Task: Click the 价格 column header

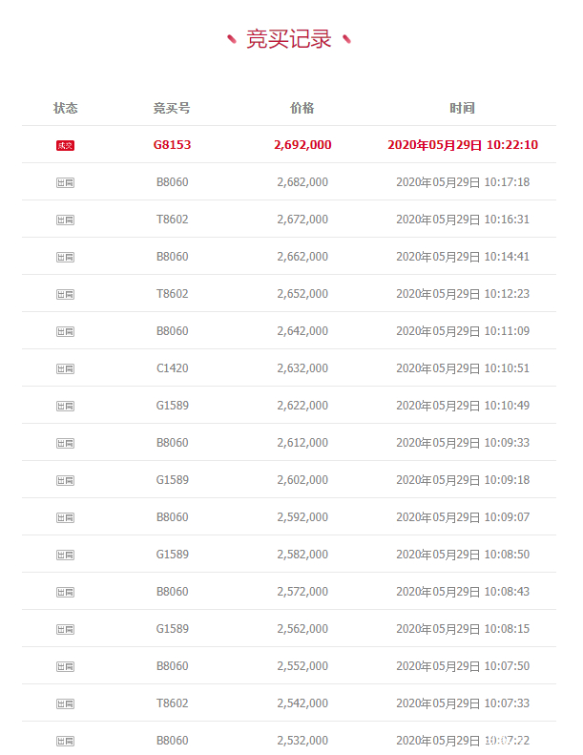Action: [302, 108]
